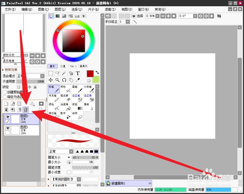Select the shape tool

click(x=71, y=73)
